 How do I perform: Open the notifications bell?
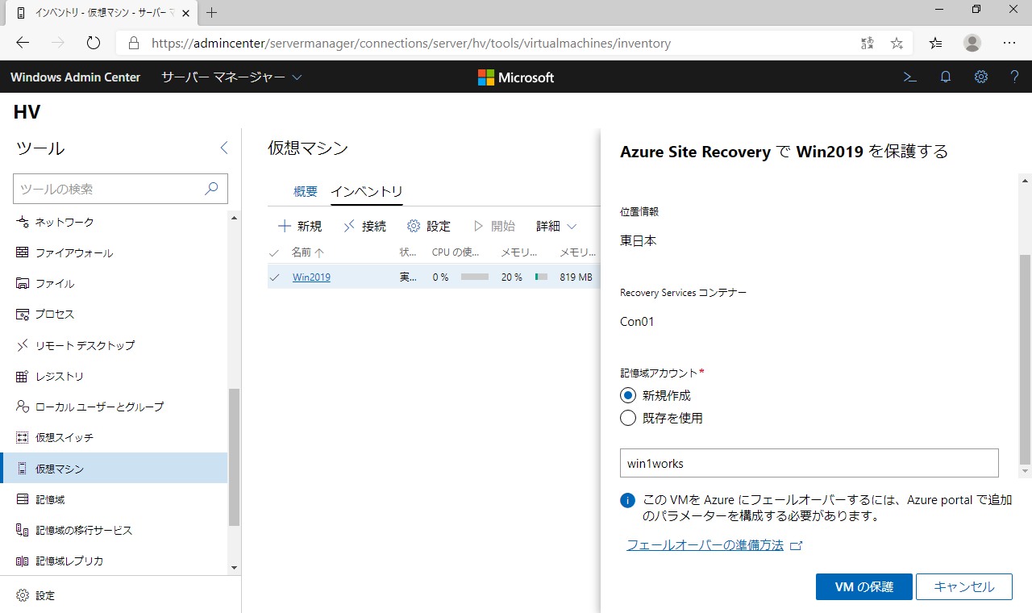coord(946,77)
